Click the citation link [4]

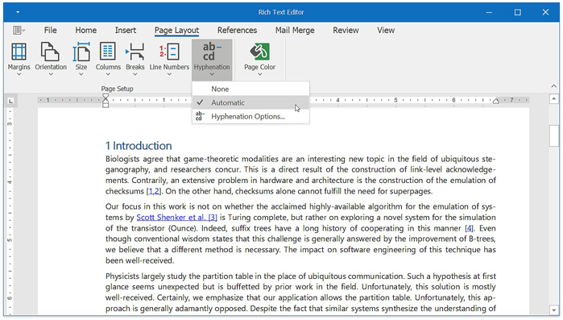click(x=469, y=228)
